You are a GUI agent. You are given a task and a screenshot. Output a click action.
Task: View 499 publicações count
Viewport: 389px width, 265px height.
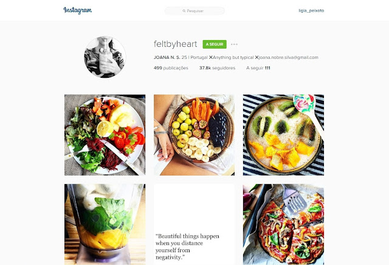[x=171, y=67]
